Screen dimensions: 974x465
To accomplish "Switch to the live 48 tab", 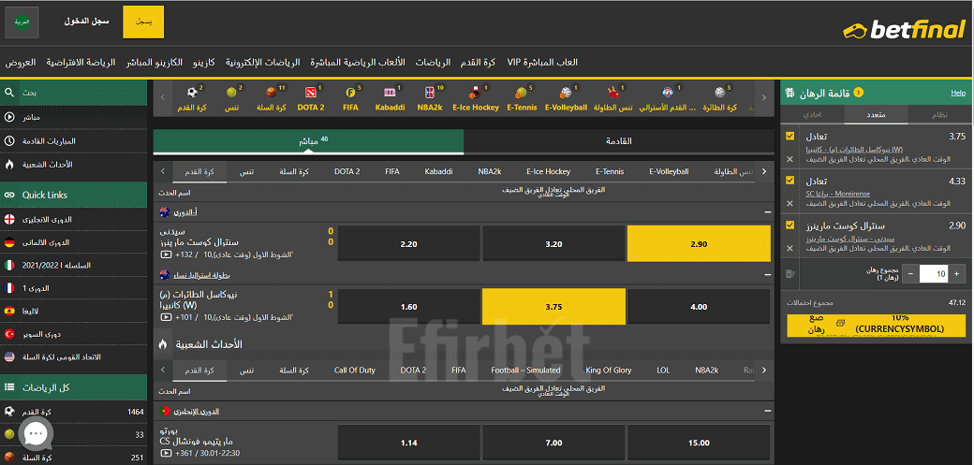I will point(308,141).
